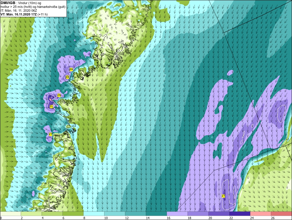Click the 14–16 m/s dark teal swatch
Screen dimensions: 292x220
coord(157,214)
